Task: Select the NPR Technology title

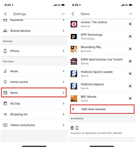Action: (92, 35)
